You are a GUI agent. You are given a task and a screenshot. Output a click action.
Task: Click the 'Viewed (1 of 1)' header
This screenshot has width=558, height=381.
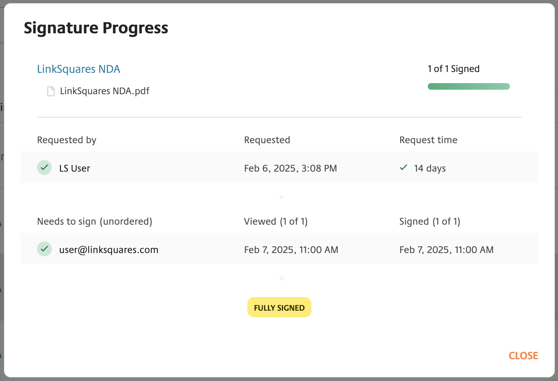click(276, 221)
